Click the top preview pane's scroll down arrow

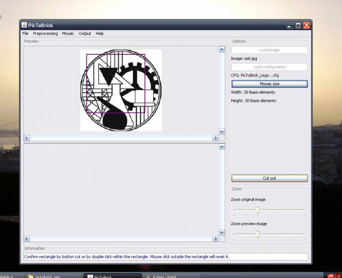pyautogui.click(x=221, y=132)
